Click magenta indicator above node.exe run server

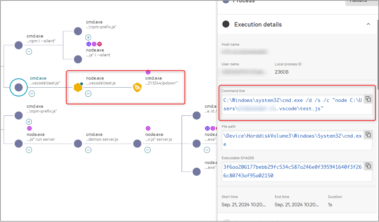29,128
